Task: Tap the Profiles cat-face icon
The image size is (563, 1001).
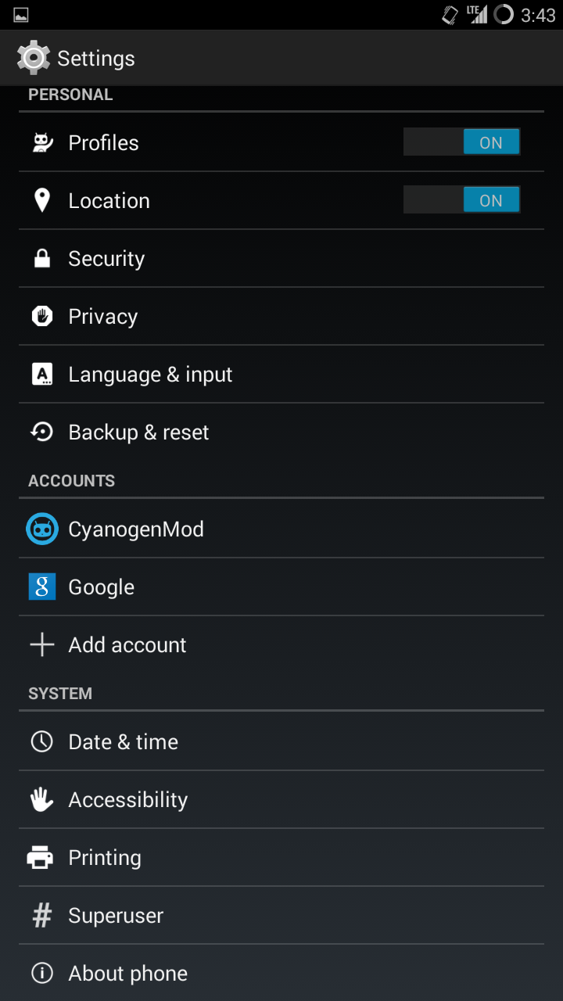Action: pos(41,142)
